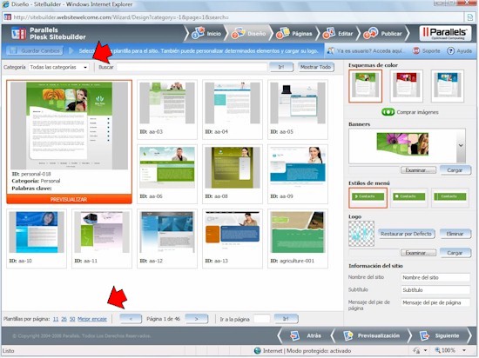This screenshot has width=479, height=358.
Task: Click Guardar Cambios save button
Action: [x=35, y=50]
